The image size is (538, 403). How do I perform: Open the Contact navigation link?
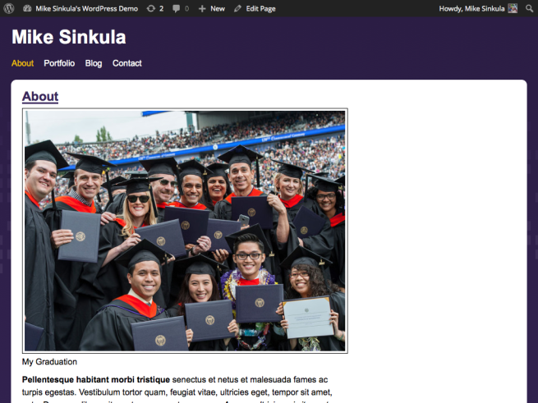click(127, 63)
